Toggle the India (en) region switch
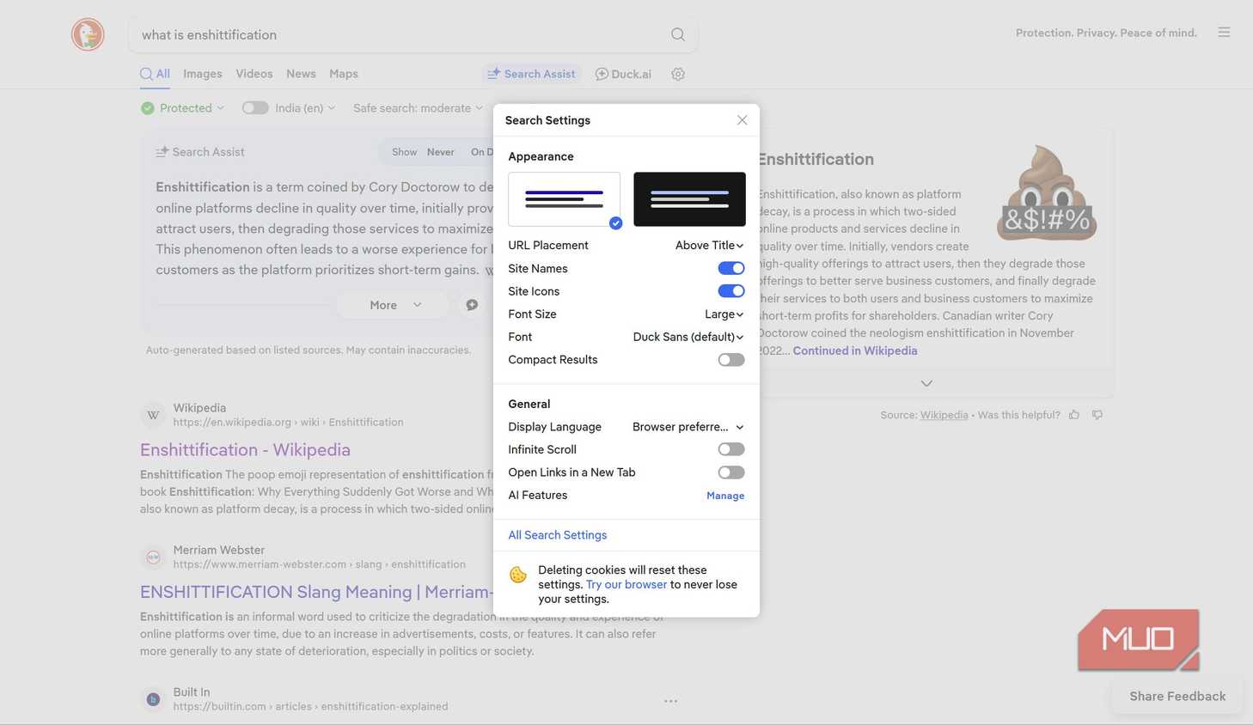1253x725 pixels. pyautogui.click(x=255, y=108)
